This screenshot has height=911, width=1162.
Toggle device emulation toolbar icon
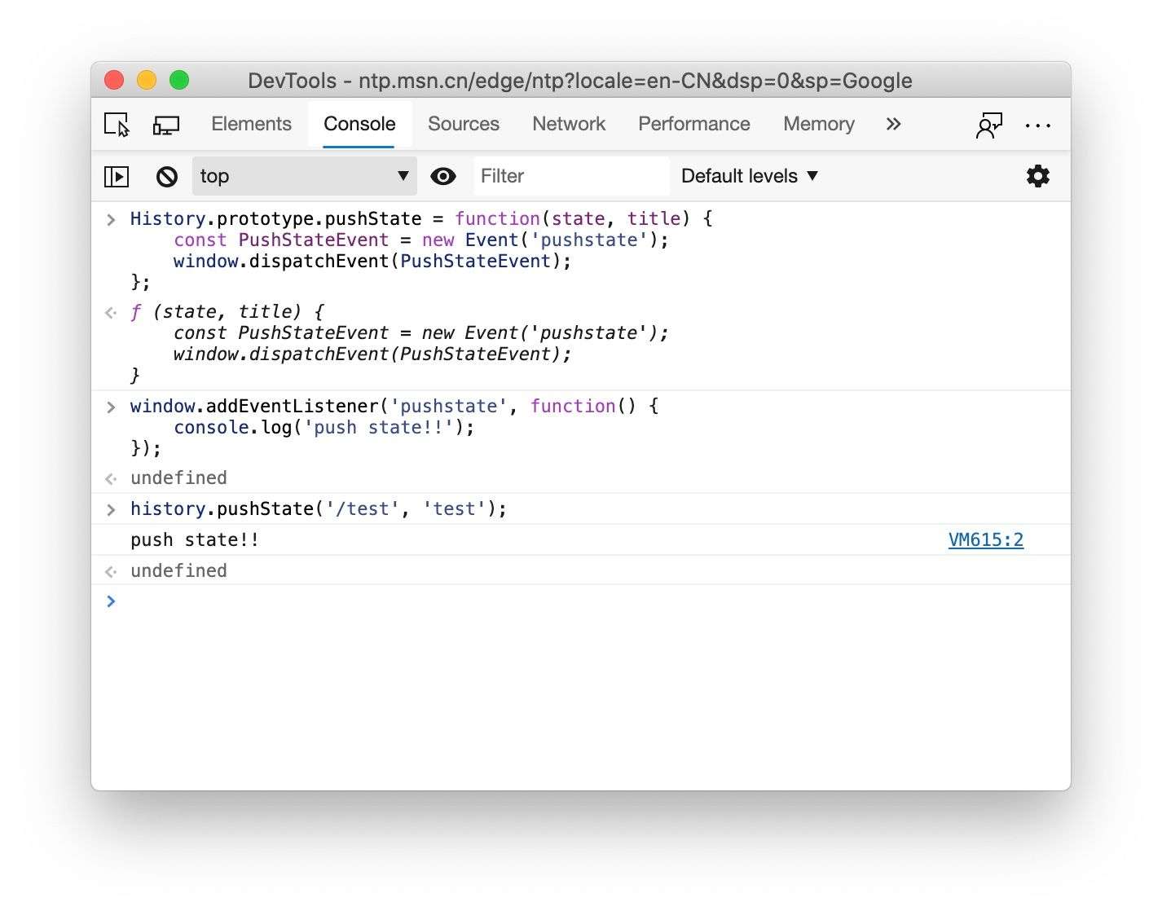[x=166, y=125]
